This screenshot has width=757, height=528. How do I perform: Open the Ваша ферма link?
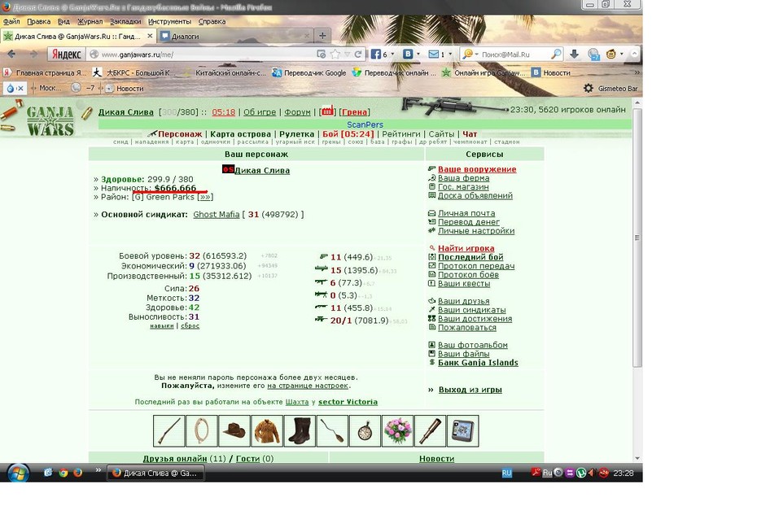[463, 177]
